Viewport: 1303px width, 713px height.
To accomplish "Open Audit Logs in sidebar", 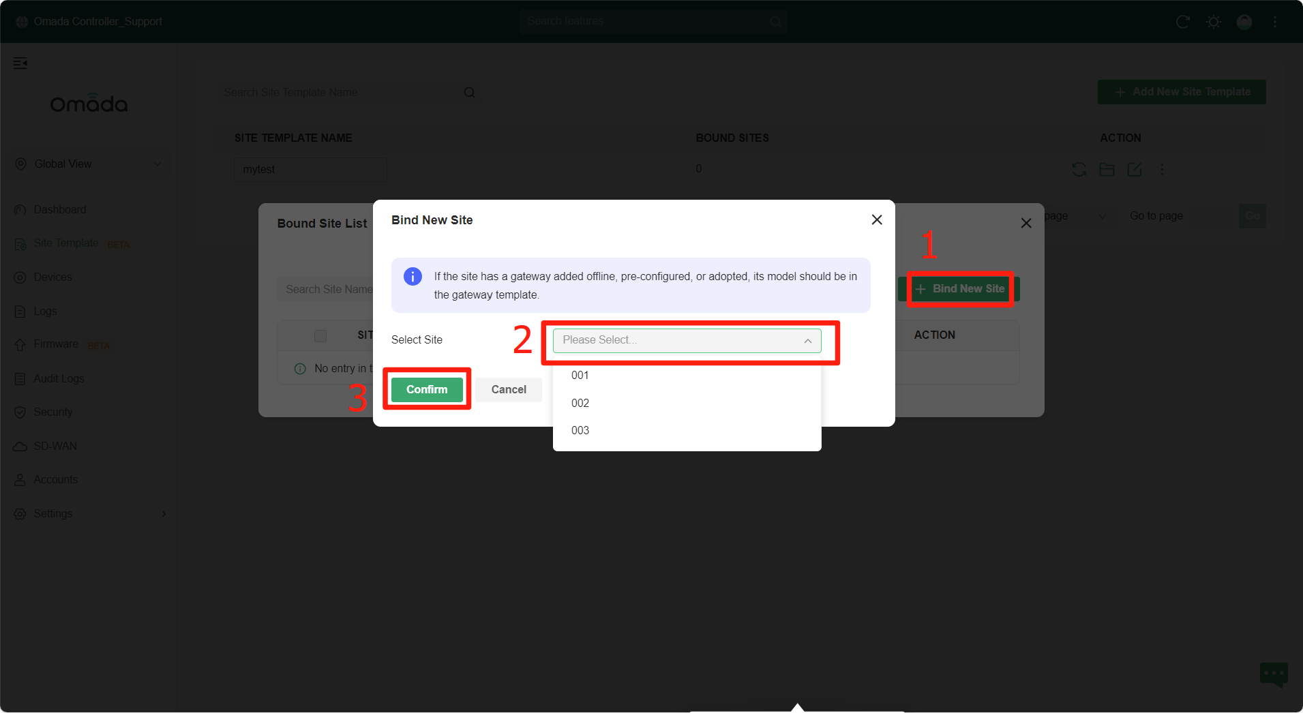I will [x=59, y=379].
